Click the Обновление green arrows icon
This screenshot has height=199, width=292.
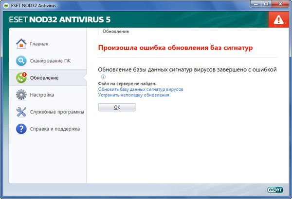point(21,78)
